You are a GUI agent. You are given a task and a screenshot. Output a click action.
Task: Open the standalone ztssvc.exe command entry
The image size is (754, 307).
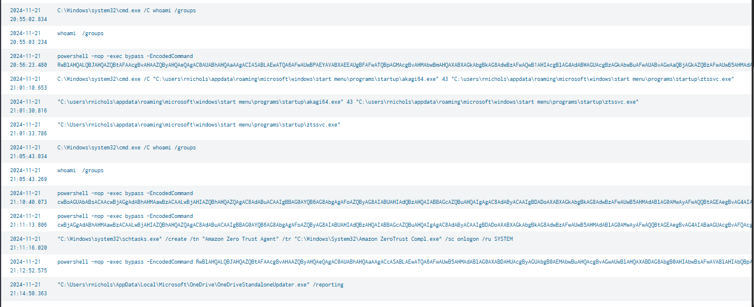click(x=198, y=124)
